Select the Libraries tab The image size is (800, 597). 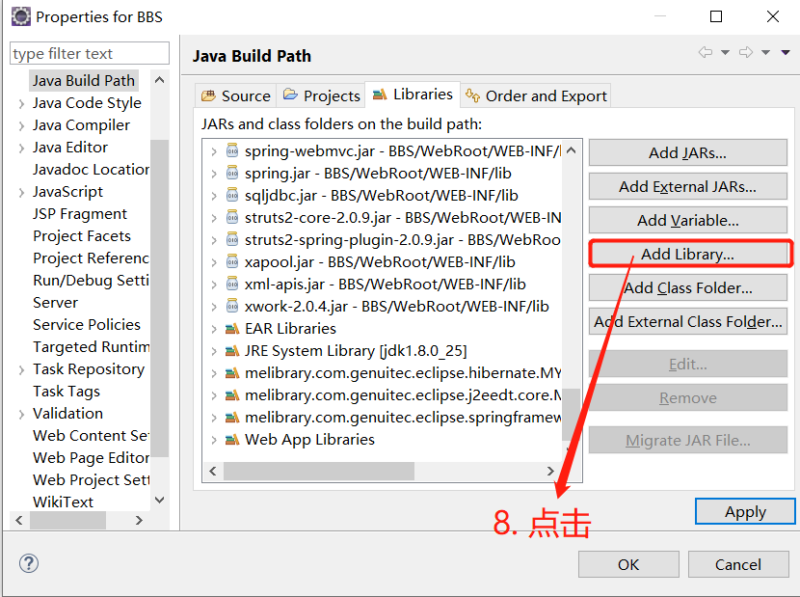click(413, 95)
